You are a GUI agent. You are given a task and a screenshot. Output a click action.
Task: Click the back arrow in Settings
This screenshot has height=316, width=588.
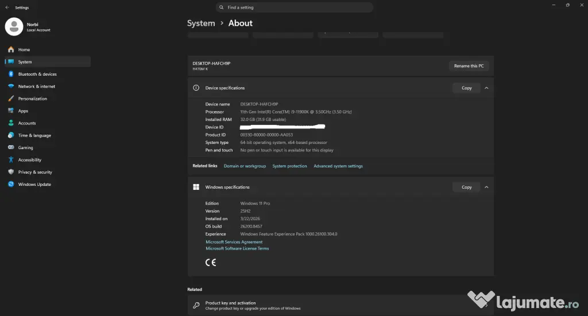click(x=7, y=7)
